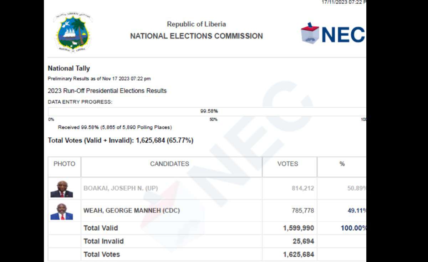This screenshot has height=262, width=428.
Task: Click the WEAH, GEORGE MANNEH (CDC) name
Action: pos(132,211)
